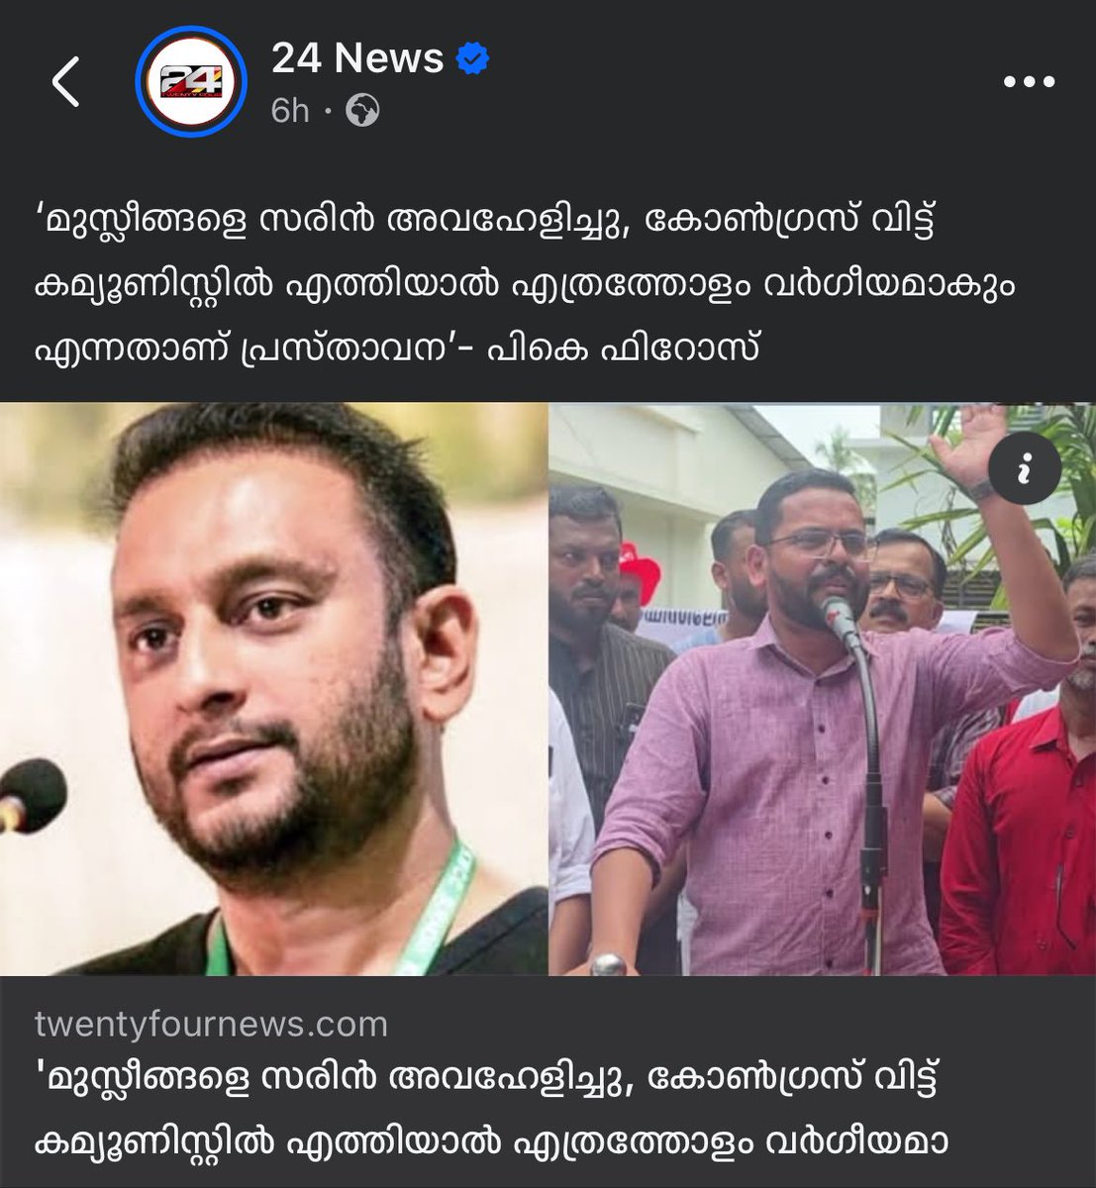Click the globe public audience icon

tap(362, 112)
